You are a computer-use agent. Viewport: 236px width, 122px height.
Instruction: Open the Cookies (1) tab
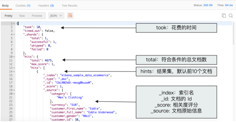pos(23,6)
